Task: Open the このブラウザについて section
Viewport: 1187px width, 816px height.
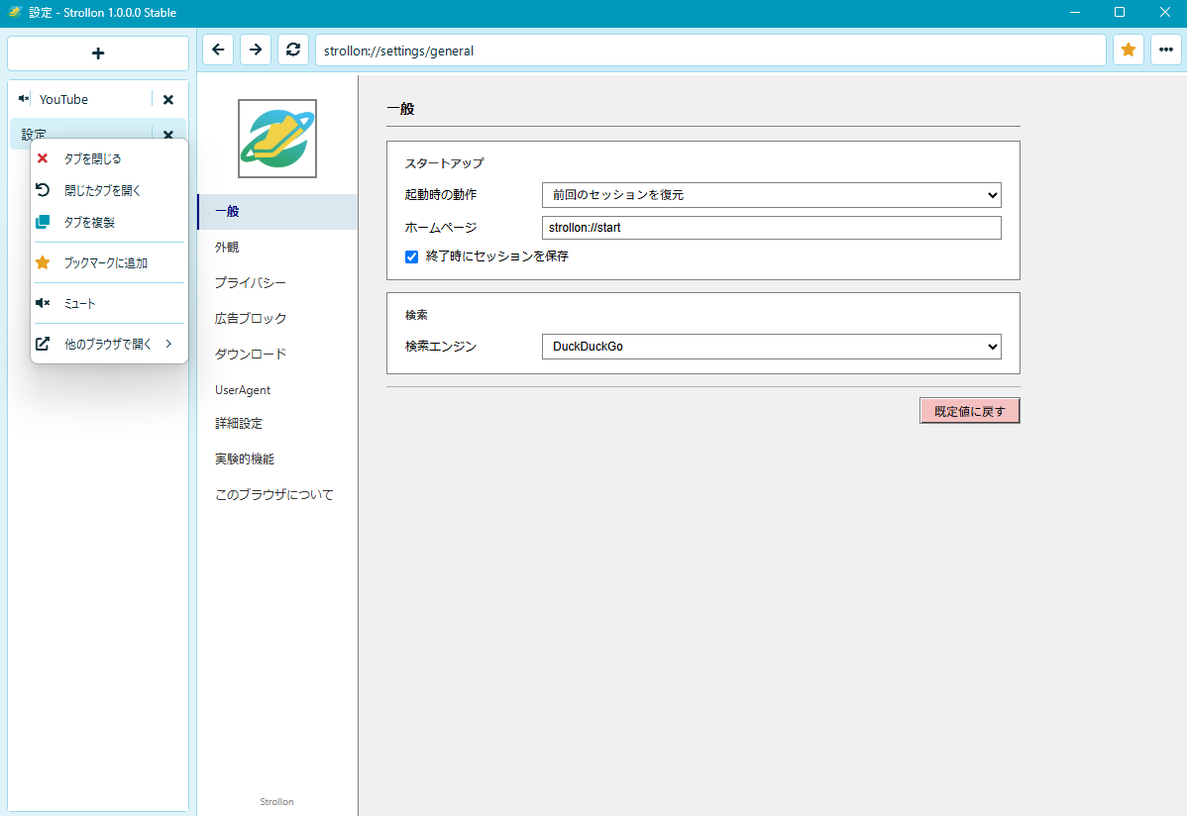Action: 277,495
